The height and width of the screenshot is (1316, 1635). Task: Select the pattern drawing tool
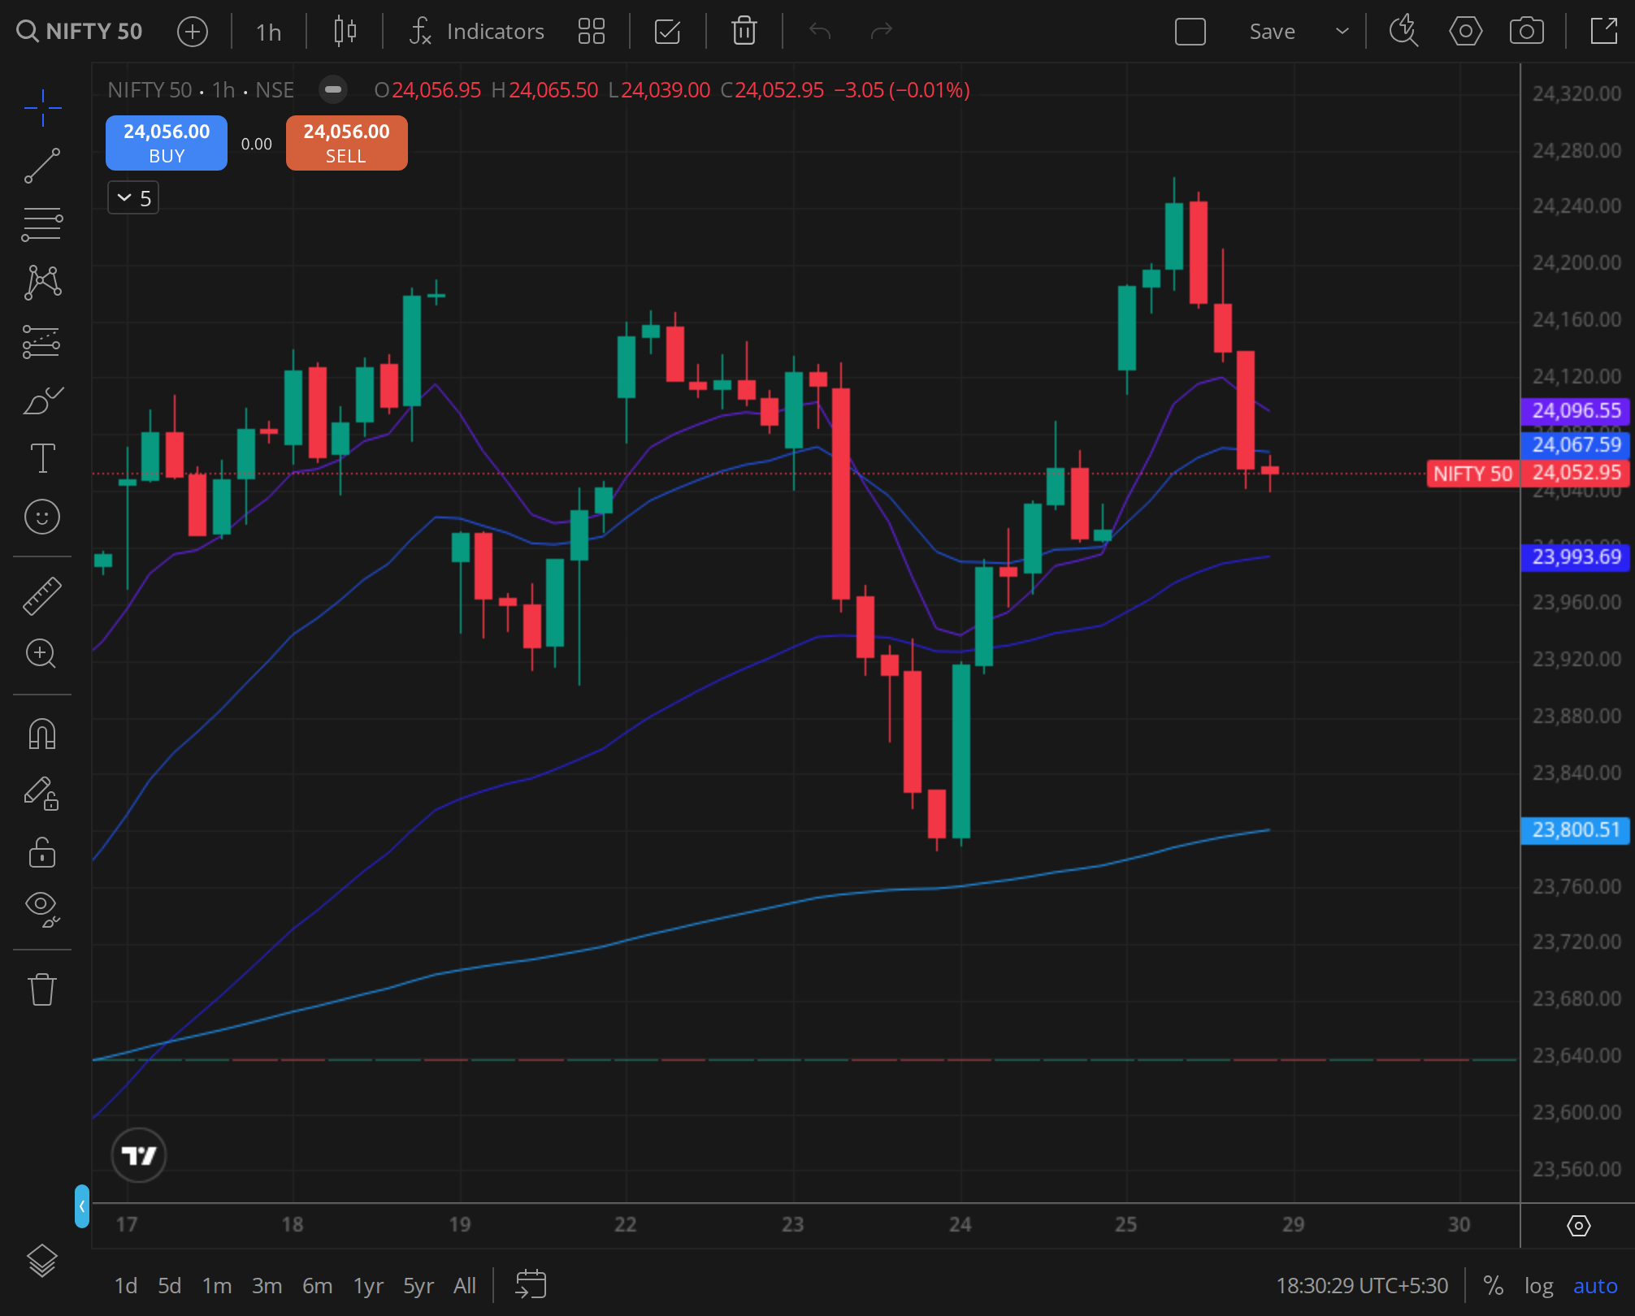(42, 283)
